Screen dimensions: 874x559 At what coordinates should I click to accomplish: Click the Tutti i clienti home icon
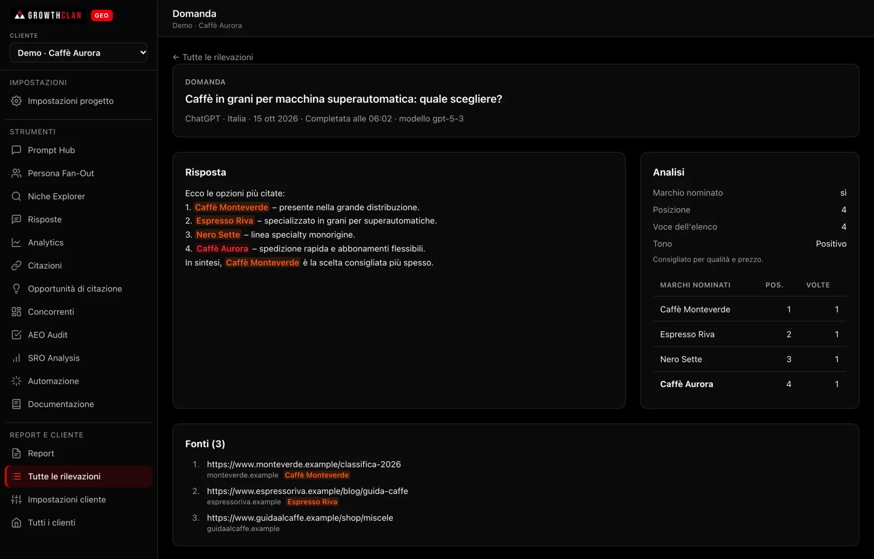(16, 523)
